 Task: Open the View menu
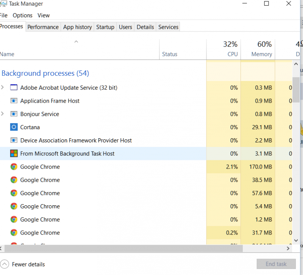pos(44,15)
